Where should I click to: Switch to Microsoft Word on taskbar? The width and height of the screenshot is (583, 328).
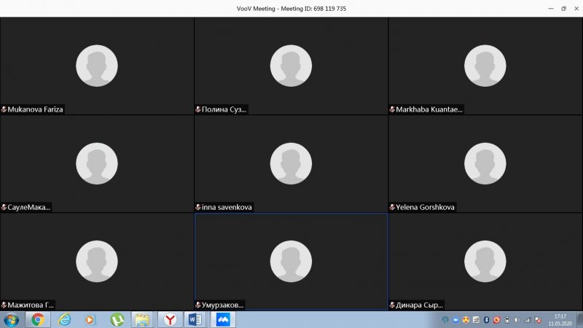click(x=195, y=320)
